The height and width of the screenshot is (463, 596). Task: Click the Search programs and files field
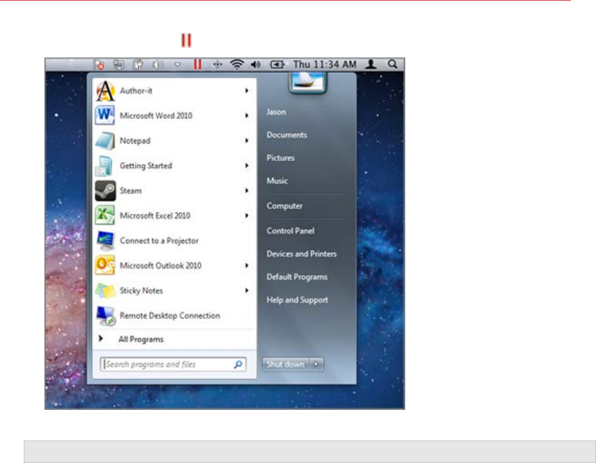(173, 365)
